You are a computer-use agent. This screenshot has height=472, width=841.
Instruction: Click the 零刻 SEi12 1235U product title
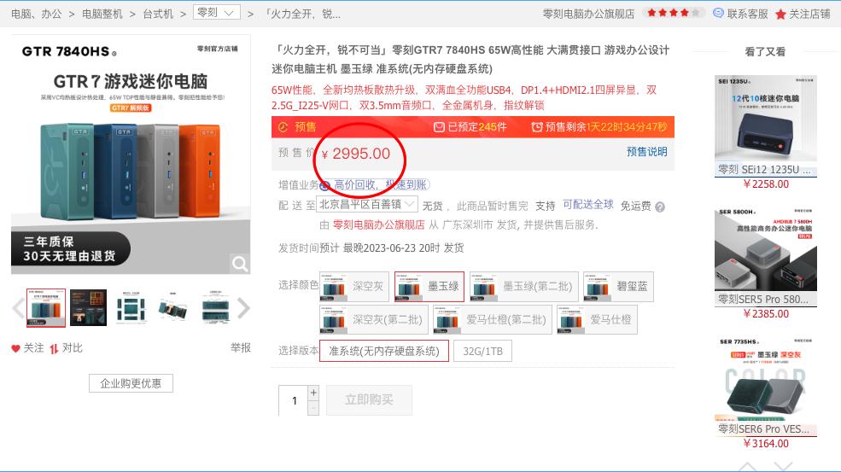(x=764, y=170)
